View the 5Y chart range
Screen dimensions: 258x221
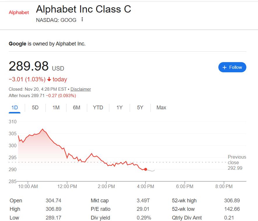click(140, 108)
